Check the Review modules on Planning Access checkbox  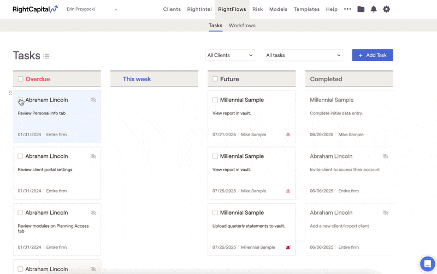(x=20, y=212)
